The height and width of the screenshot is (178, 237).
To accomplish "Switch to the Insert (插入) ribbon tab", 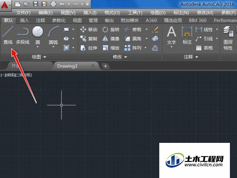I will [x=25, y=20].
